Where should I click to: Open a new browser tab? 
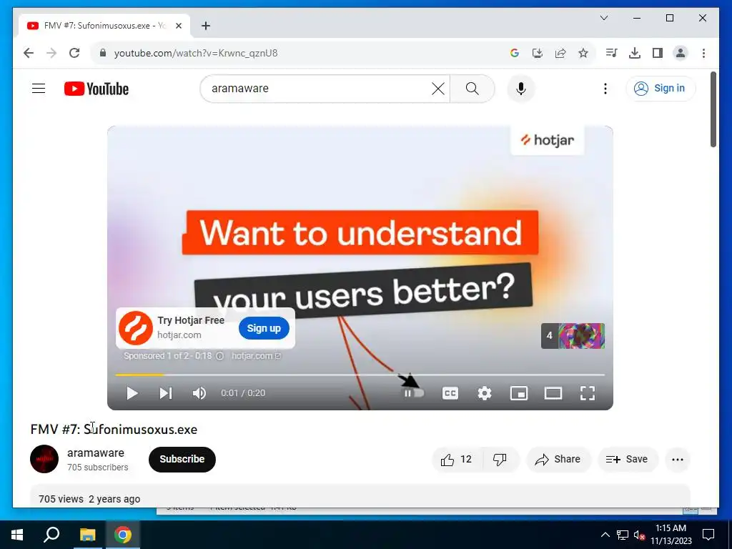206,26
